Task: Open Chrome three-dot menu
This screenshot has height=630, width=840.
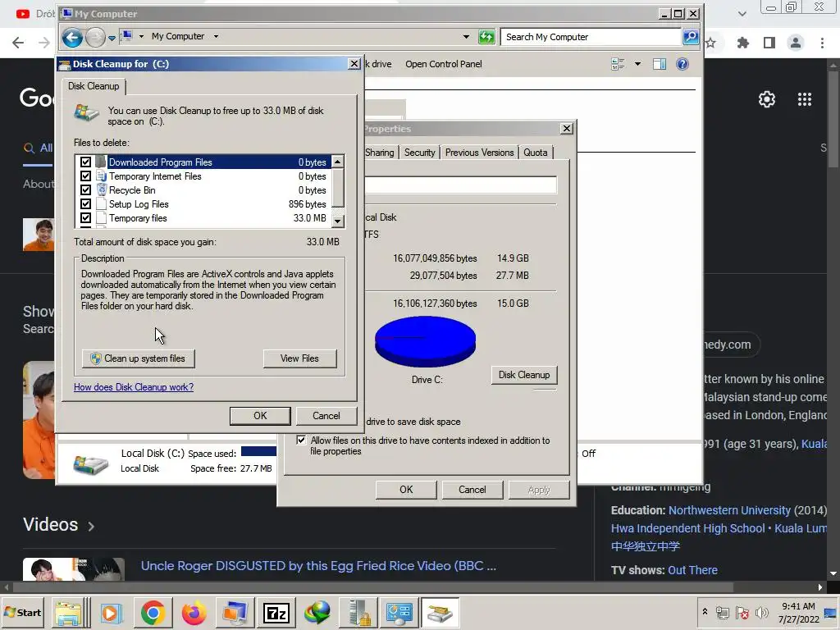Action: point(822,43)
